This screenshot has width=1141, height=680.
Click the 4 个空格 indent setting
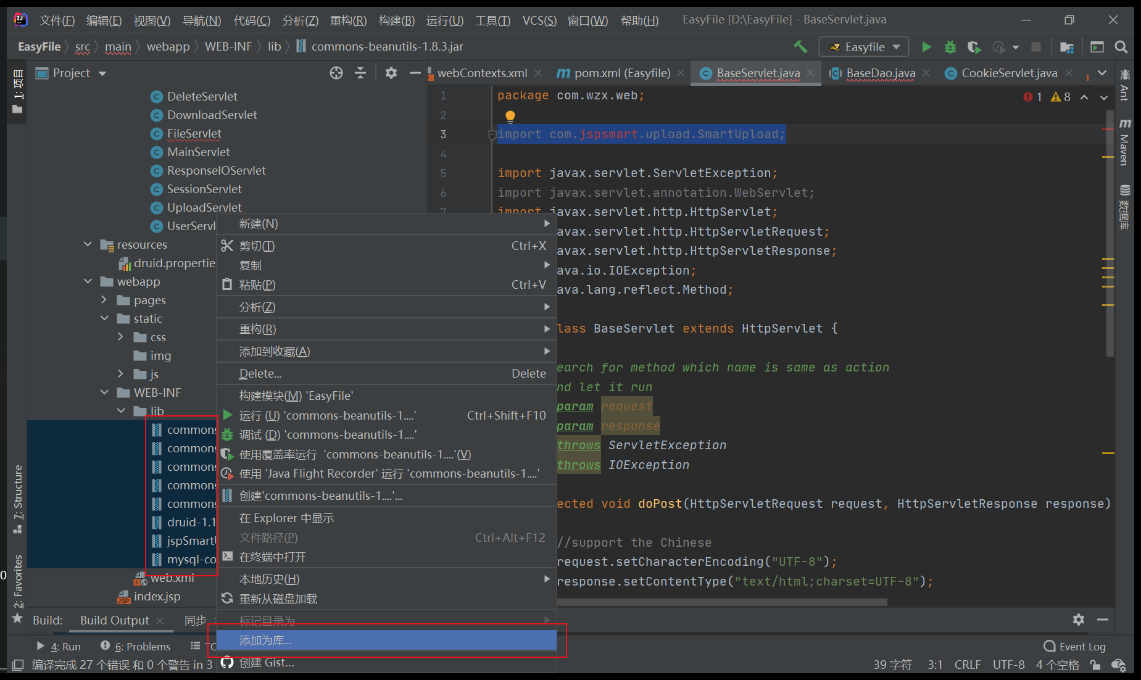click(1057, 665)
